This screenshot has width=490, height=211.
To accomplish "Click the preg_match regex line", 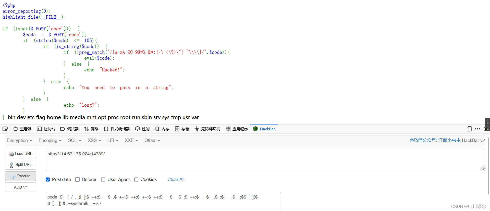I will 147,52.
